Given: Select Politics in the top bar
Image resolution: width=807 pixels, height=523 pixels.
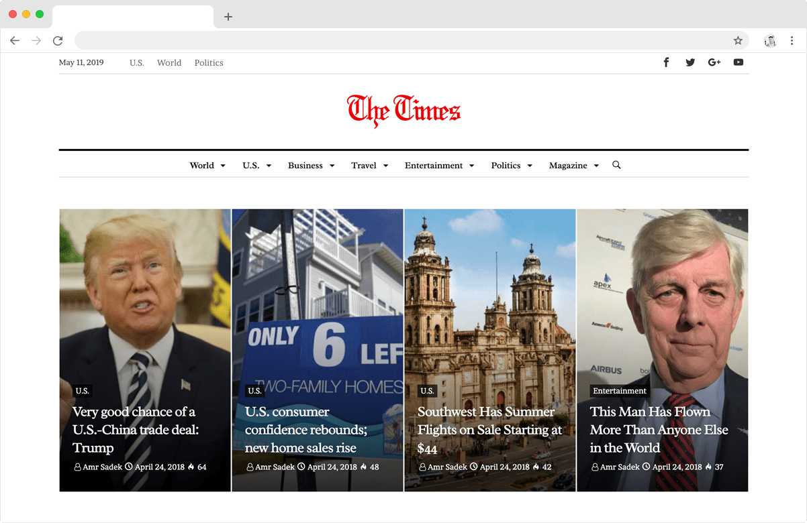Looking at the screenshot, I should click(x=209, y=63).
